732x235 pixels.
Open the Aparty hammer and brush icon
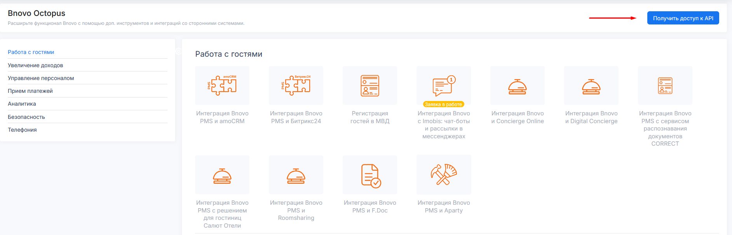click(444, 175)
